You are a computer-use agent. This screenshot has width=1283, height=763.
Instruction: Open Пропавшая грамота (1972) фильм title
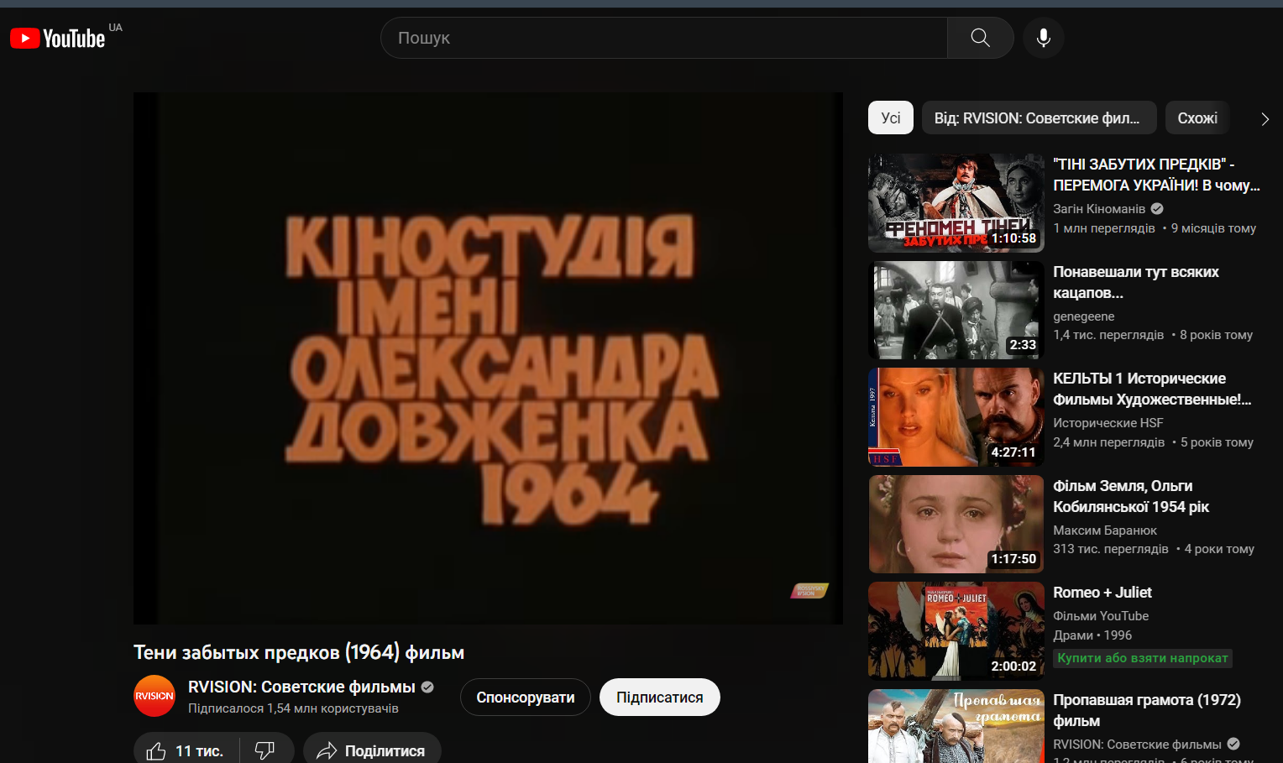pos(1147,710)
